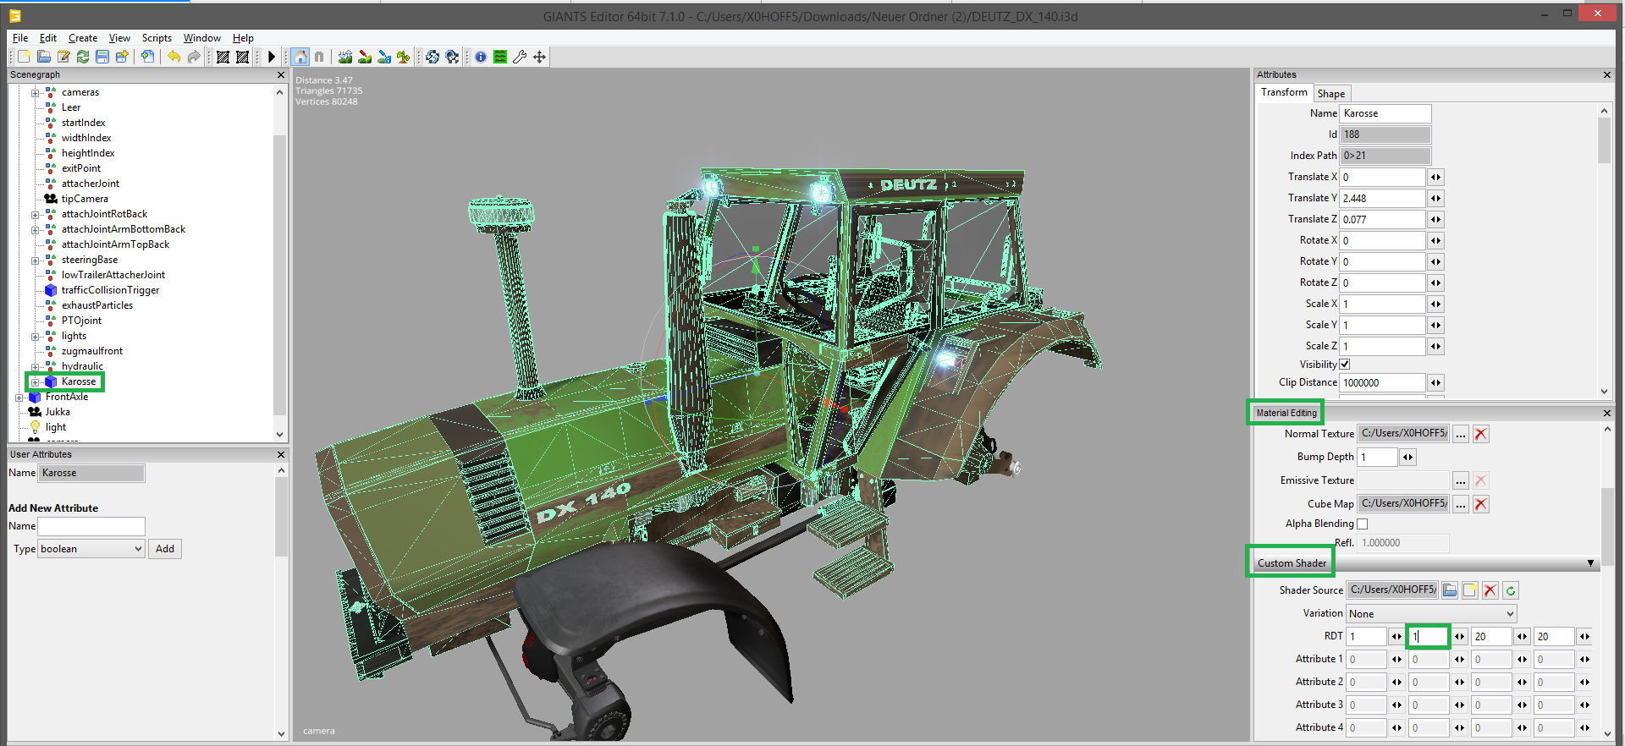This screenshot has width=1625, height=746.
Task: Open the Variation dropdown
Action: [x=1431, y=614]
